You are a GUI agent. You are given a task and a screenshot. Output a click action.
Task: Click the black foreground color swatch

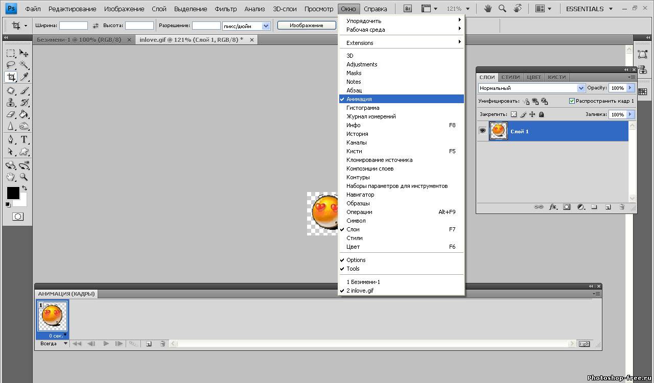pyautogui.click(x=13, y=193)
